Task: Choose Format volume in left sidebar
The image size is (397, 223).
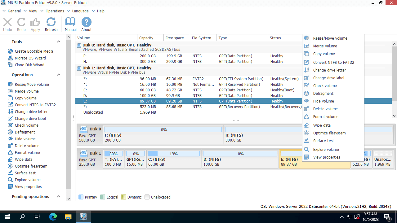Action: (x=24, y=153)
